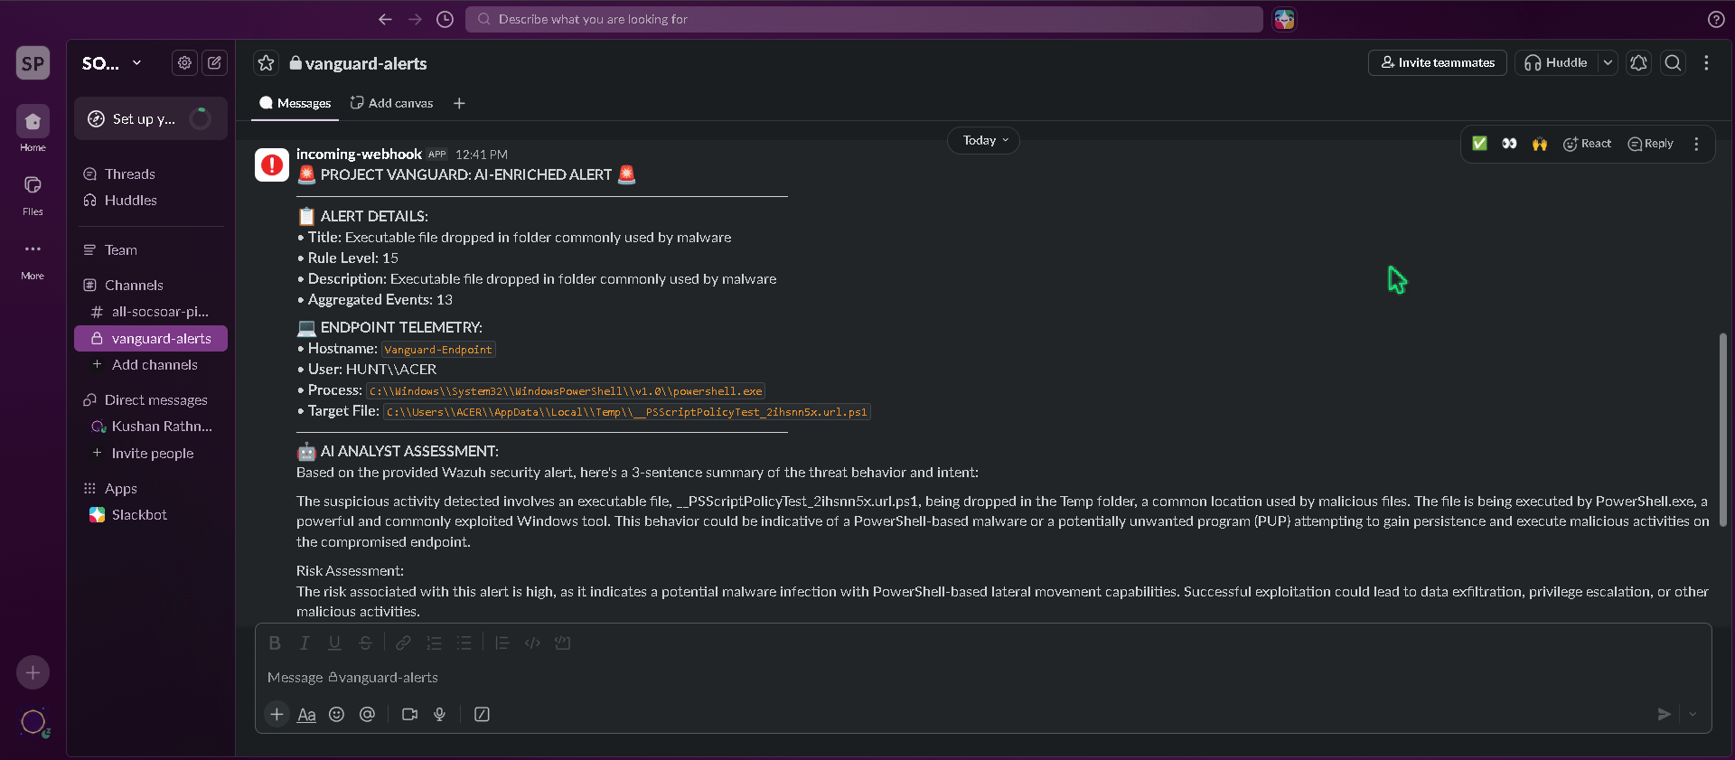1735x760 pixels.
Task: Open the Kushan Rathn... direct message
Action: pyautogui.click(x=150, y=426)
